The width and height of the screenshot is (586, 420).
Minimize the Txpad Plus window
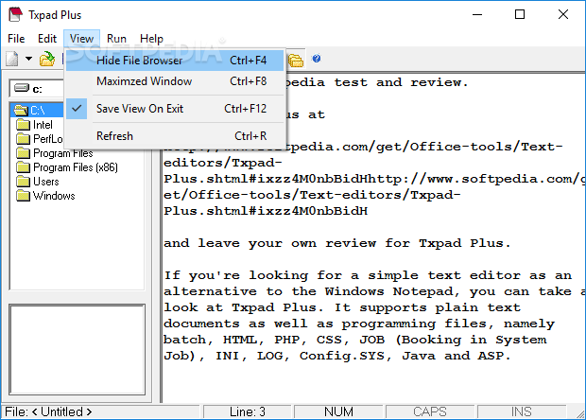point(477,14)
